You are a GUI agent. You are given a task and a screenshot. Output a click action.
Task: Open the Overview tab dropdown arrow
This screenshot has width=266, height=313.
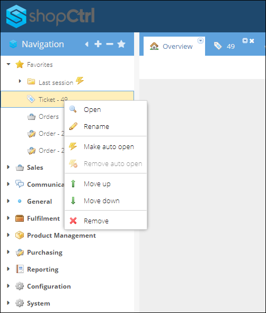click(x=200, y=40)
